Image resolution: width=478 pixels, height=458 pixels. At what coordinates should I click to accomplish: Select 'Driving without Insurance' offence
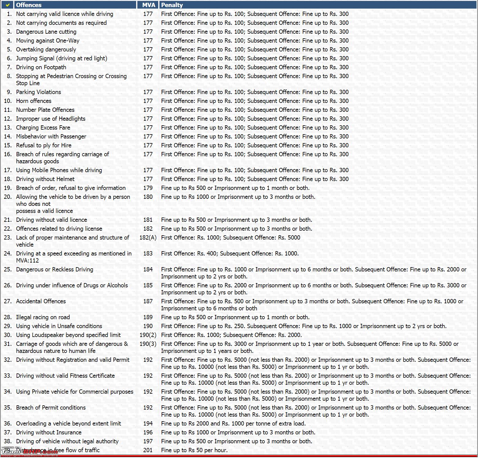[49, 432]
